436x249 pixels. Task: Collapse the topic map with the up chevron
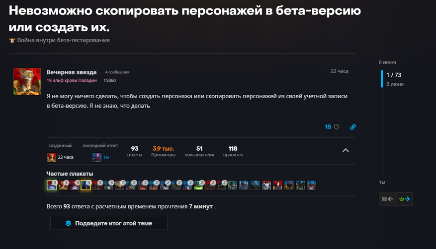coord(346,150)
